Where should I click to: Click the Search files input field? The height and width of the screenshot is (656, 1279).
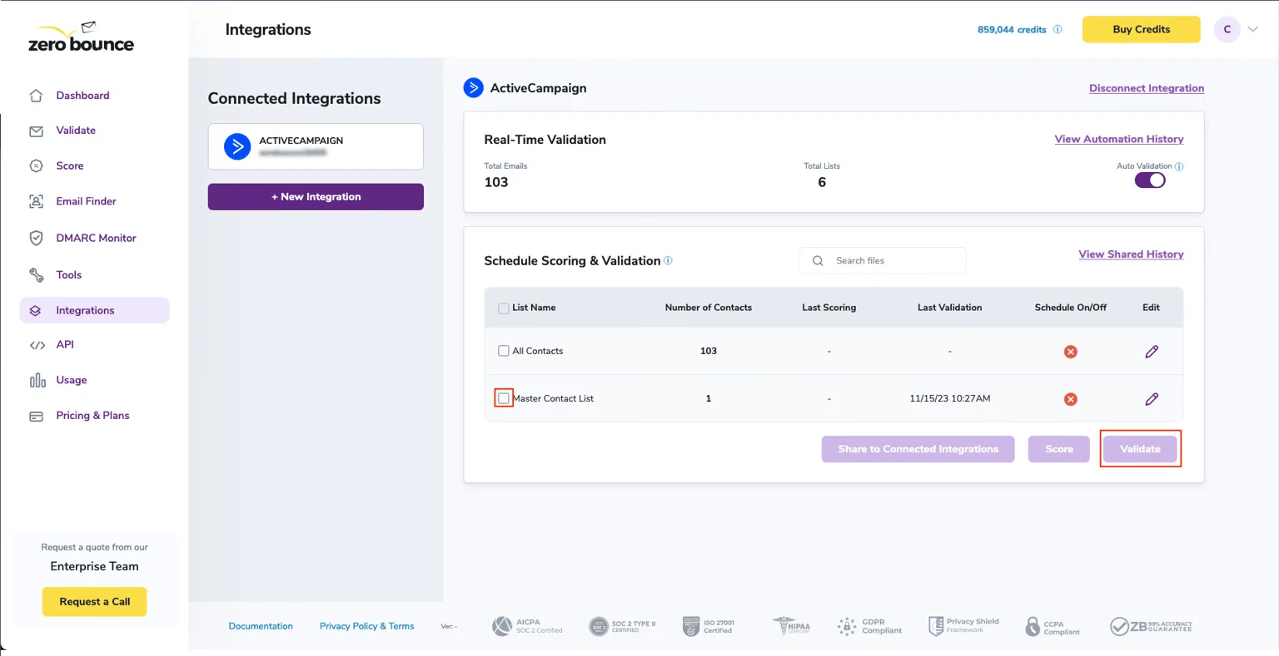[x=883, y=260]
